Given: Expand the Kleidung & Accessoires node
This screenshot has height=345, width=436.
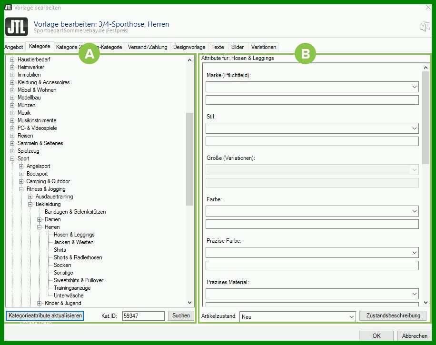Looking at the screenshot, I should pos(12,82).
